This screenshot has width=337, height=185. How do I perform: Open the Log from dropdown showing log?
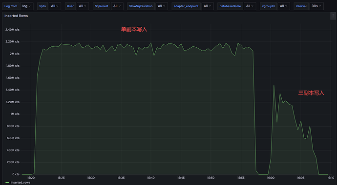pos(27,6)
